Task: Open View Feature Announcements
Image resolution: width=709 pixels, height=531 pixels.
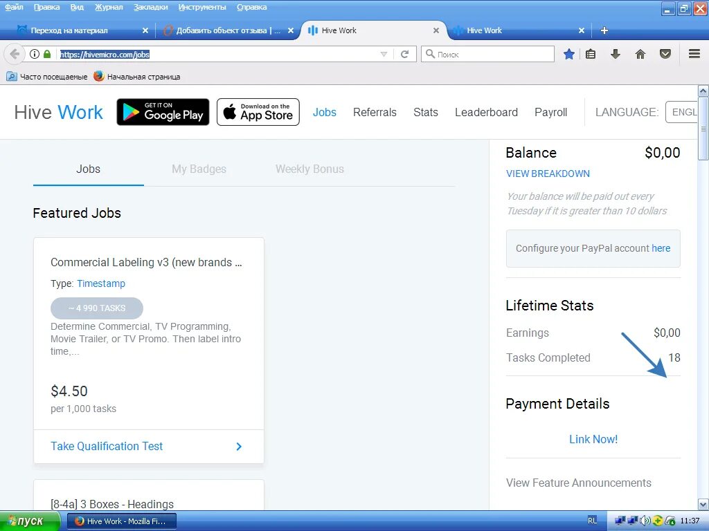Action: pos(578,483)
